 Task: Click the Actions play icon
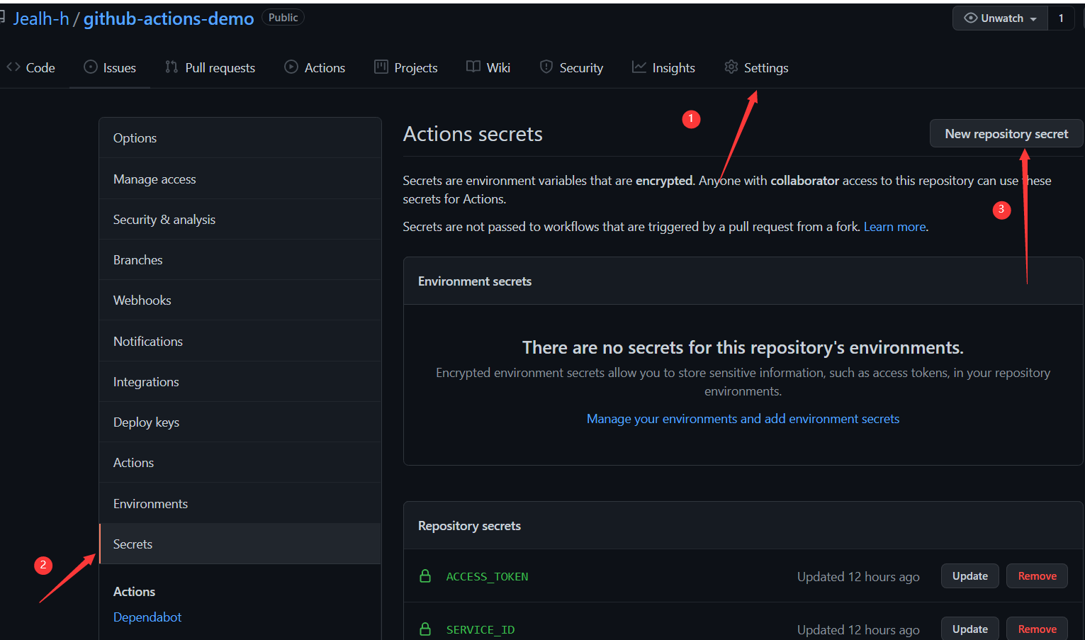click(291, 67)
